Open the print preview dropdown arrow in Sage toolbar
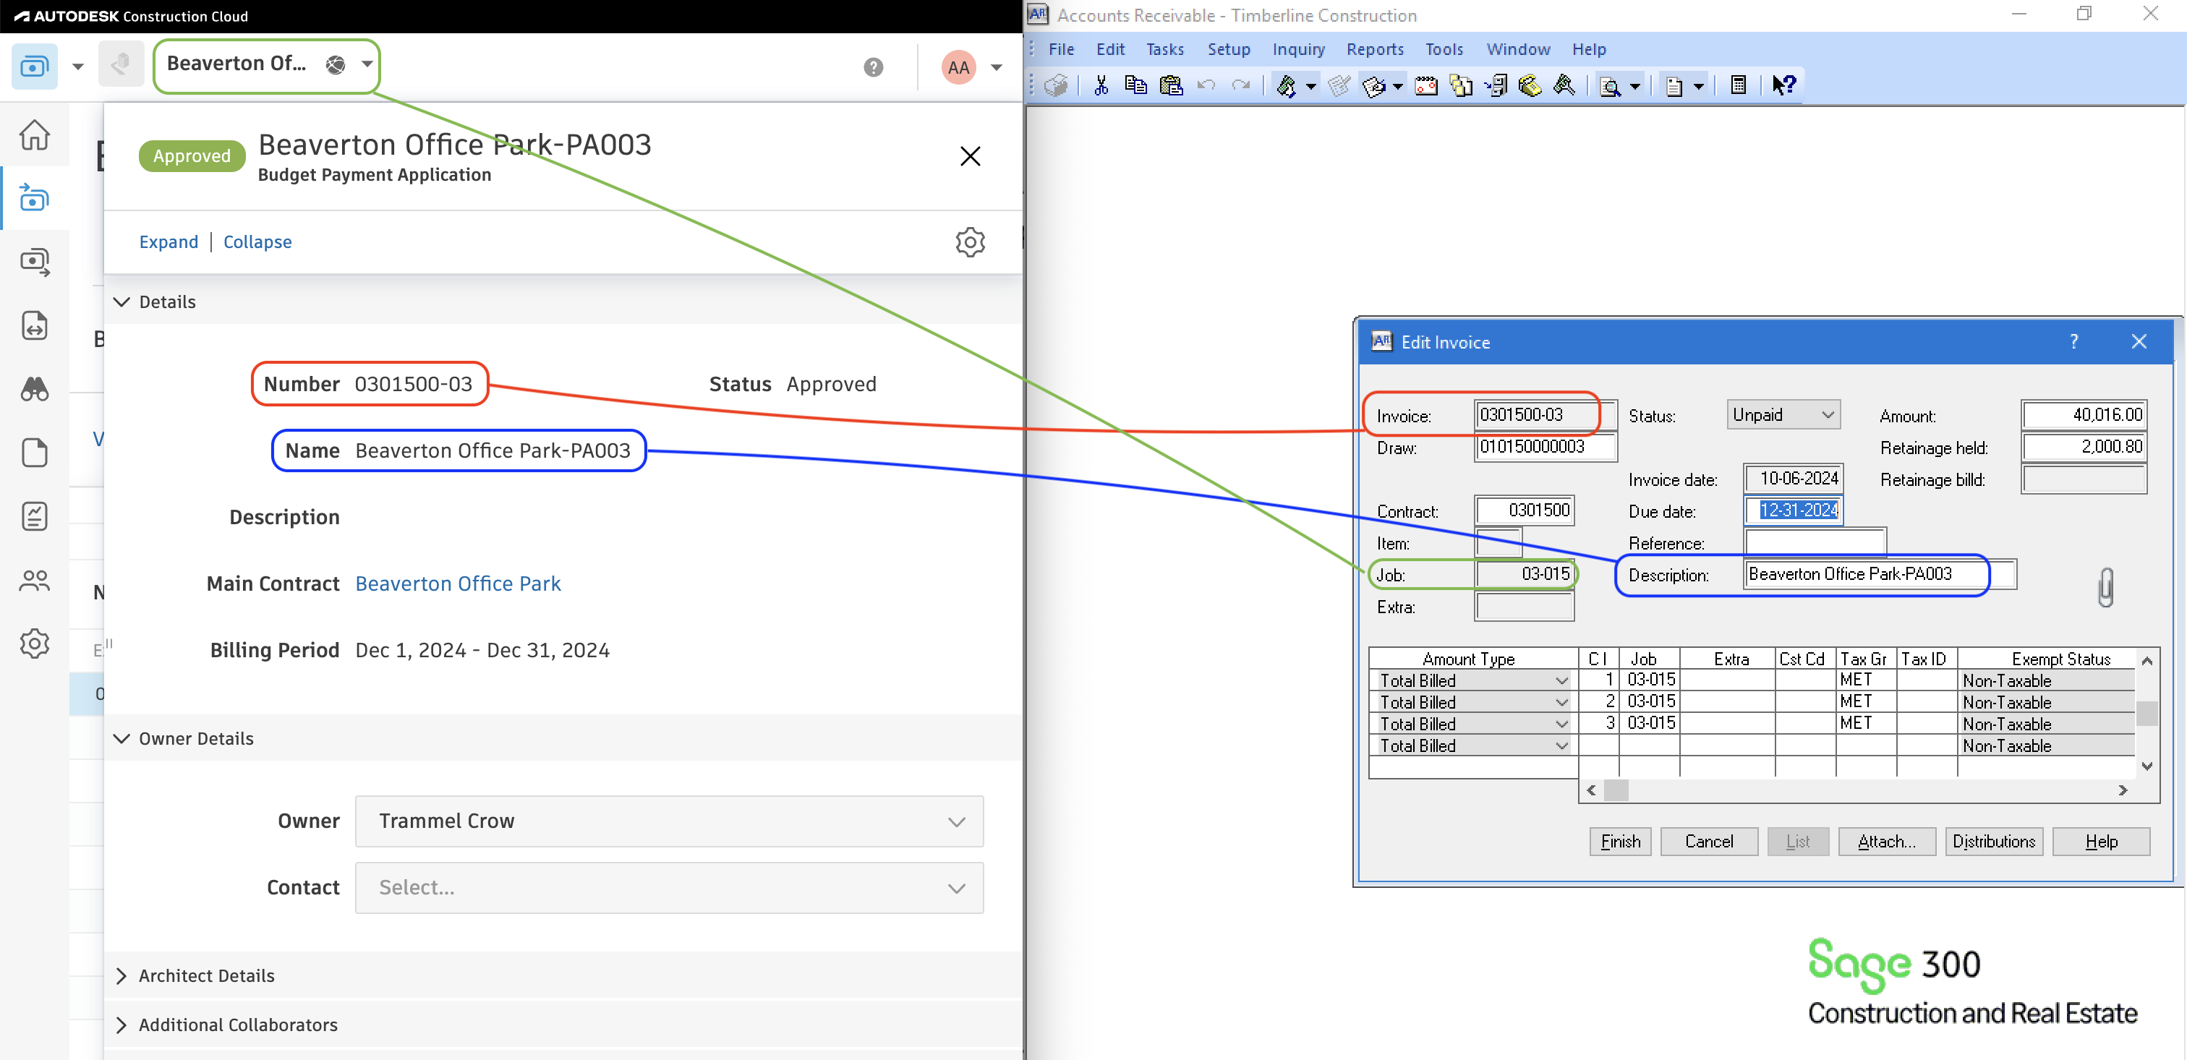The image size is (2187, 1060). pos(1634,87)
